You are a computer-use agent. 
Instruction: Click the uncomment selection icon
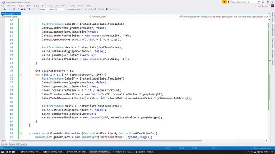tap(102, 9)
